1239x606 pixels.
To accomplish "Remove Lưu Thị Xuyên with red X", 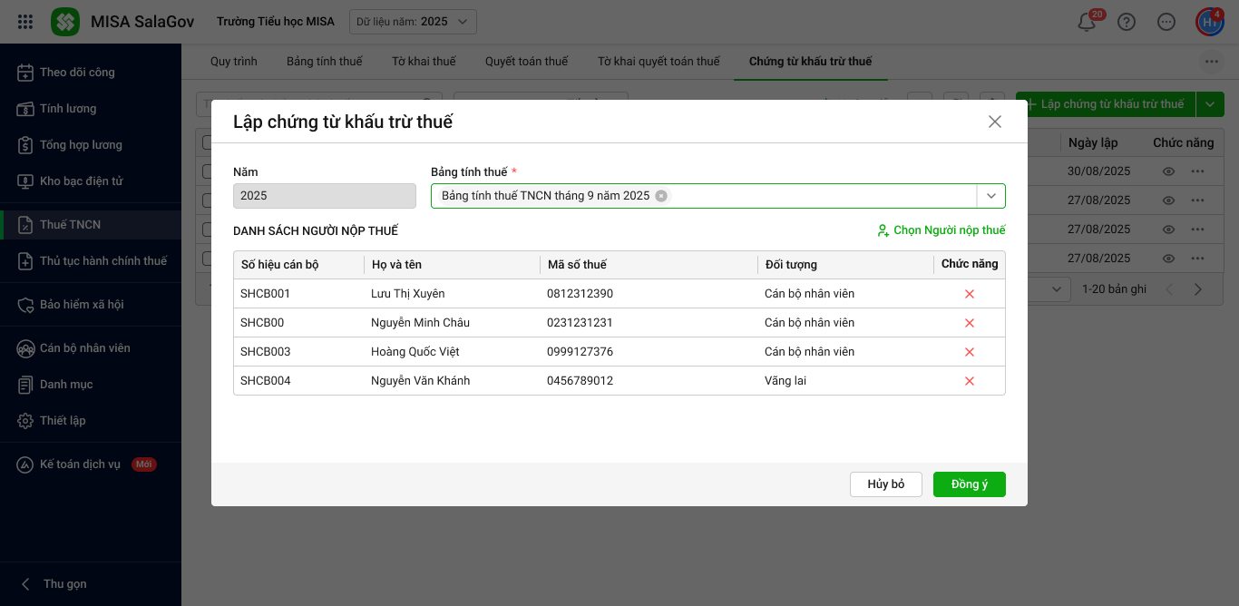I will click(969, 294).
